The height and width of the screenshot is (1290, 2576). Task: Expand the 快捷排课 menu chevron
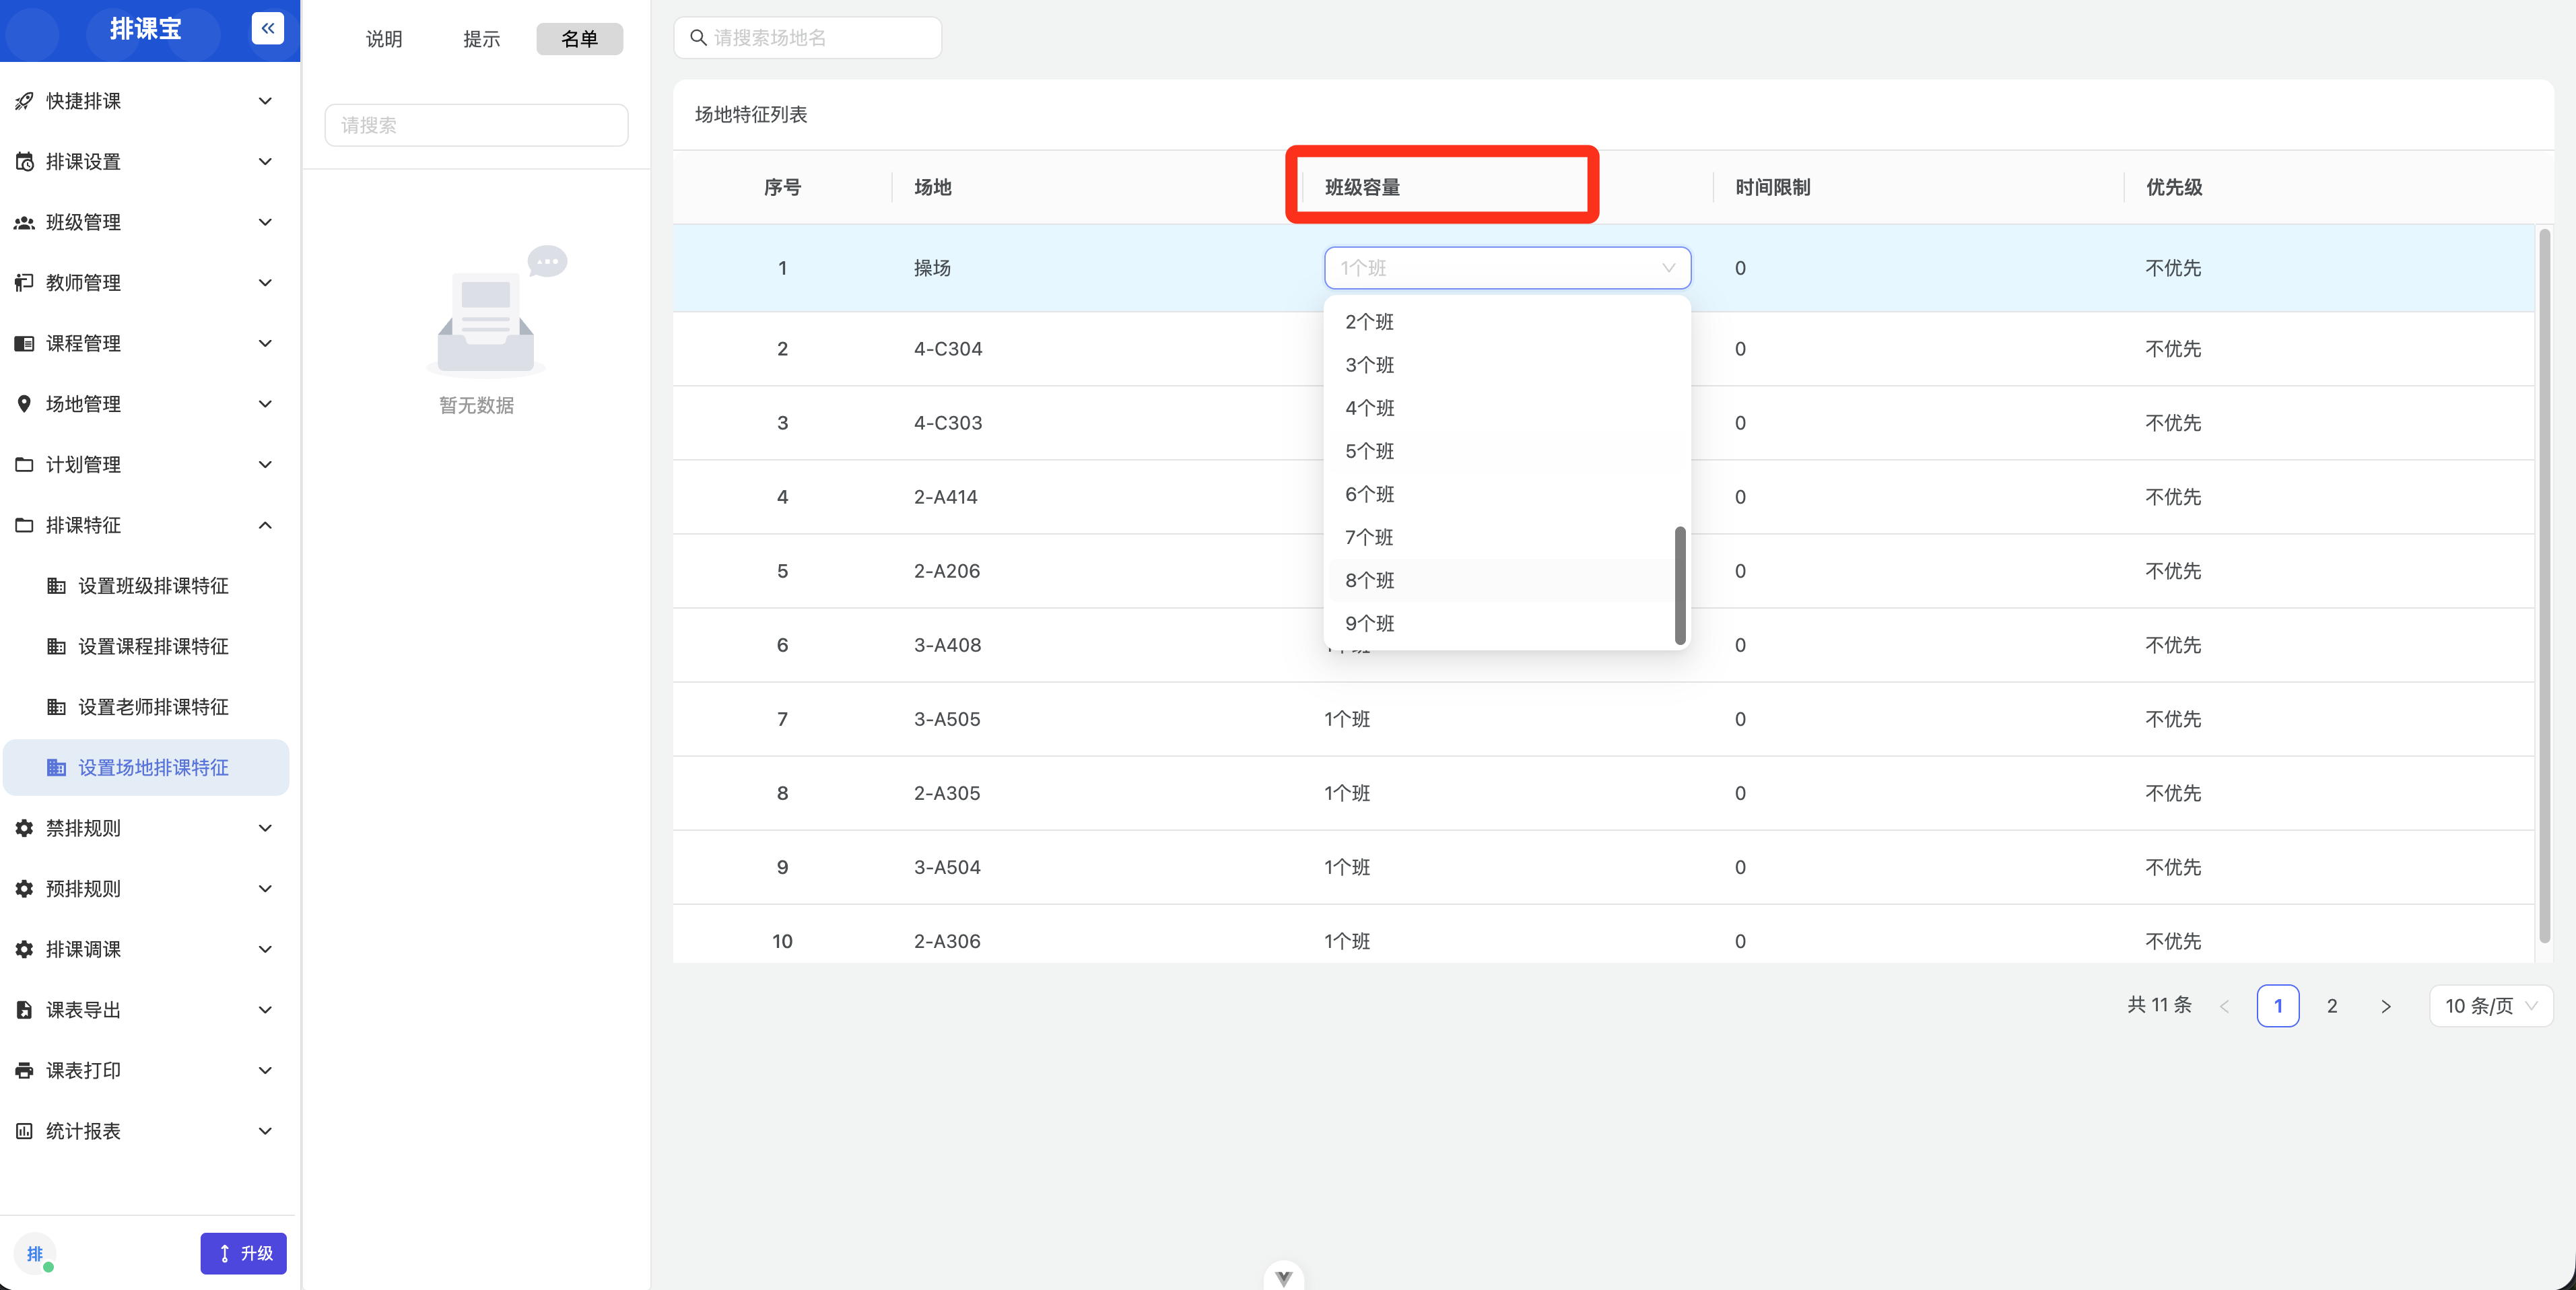265,101
